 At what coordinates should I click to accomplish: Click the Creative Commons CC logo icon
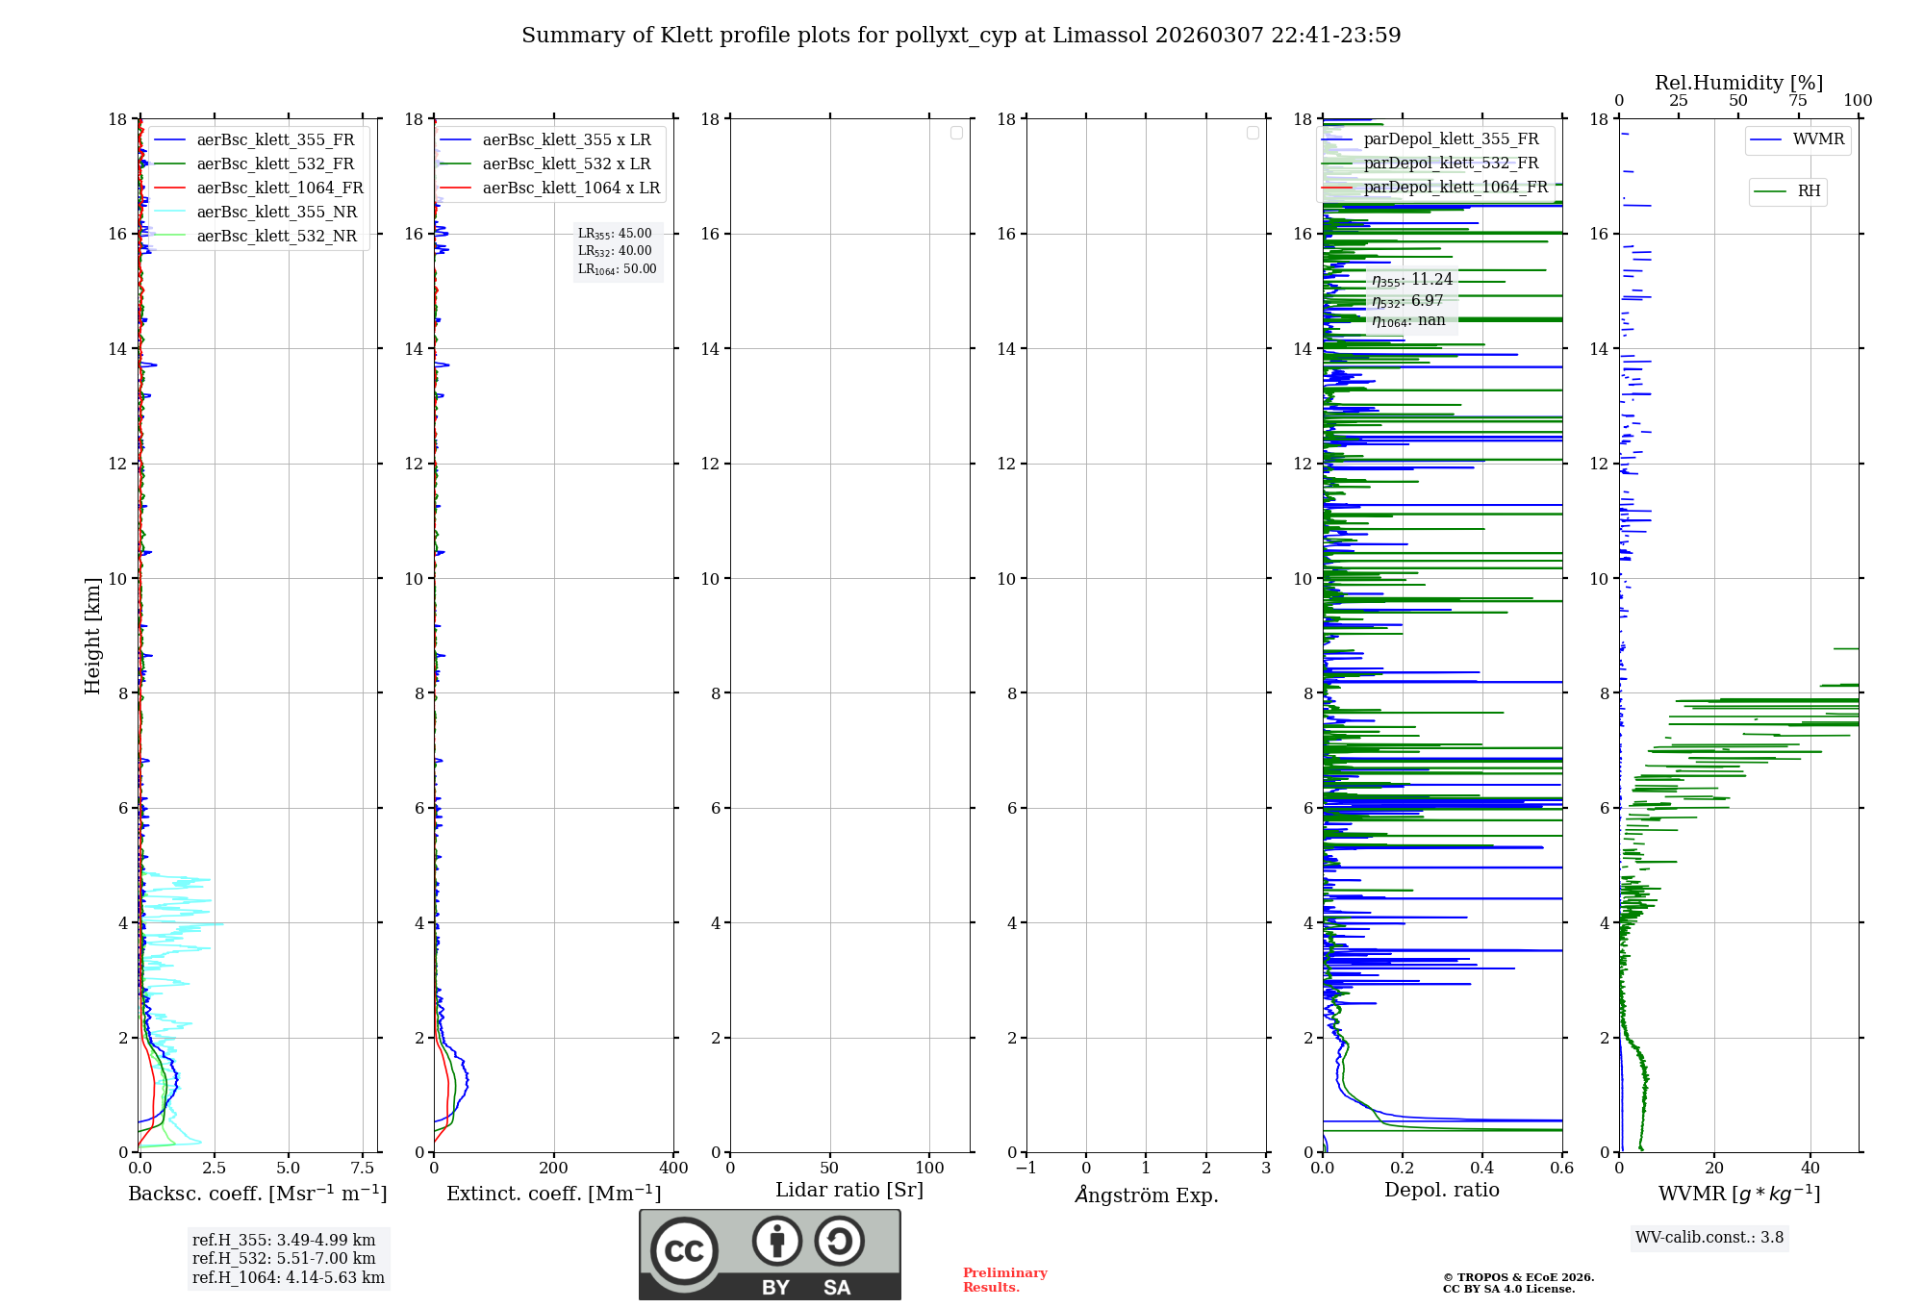684,1251
